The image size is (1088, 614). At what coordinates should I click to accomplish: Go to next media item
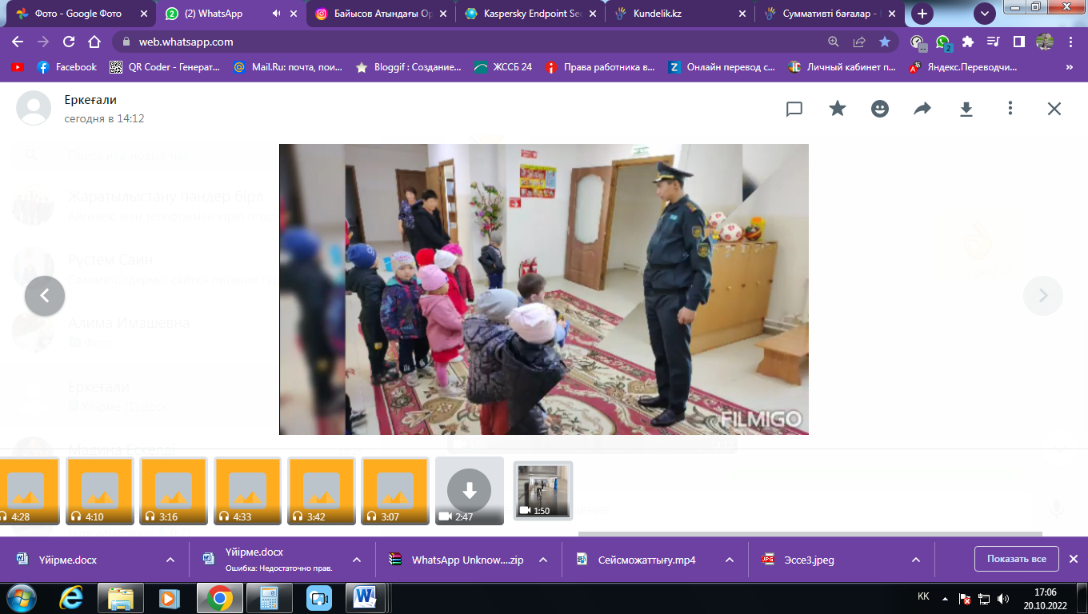[x=1043, y=296]
